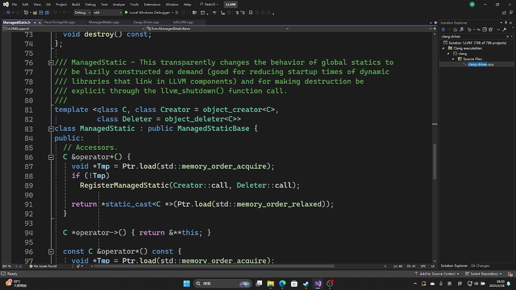Click the Switch Views icon in Solution Explorer
The image size is (516, 290).
tap(461, 29)
